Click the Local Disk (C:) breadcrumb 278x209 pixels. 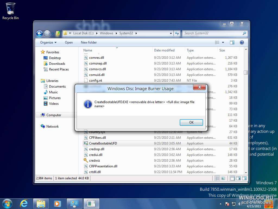(83, 33)
